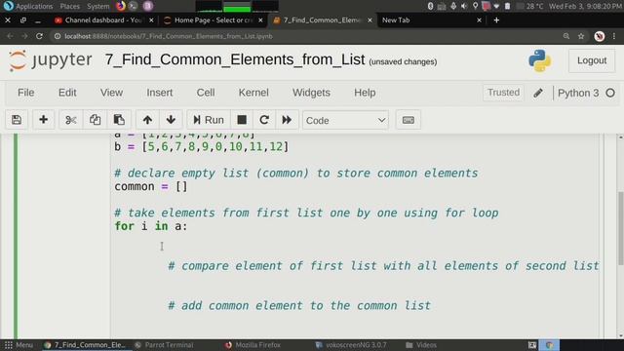The height and width of the screenshot is (351, 624).
Task: Save the notebook with the floppy disk icon
Action: (17, 120)
